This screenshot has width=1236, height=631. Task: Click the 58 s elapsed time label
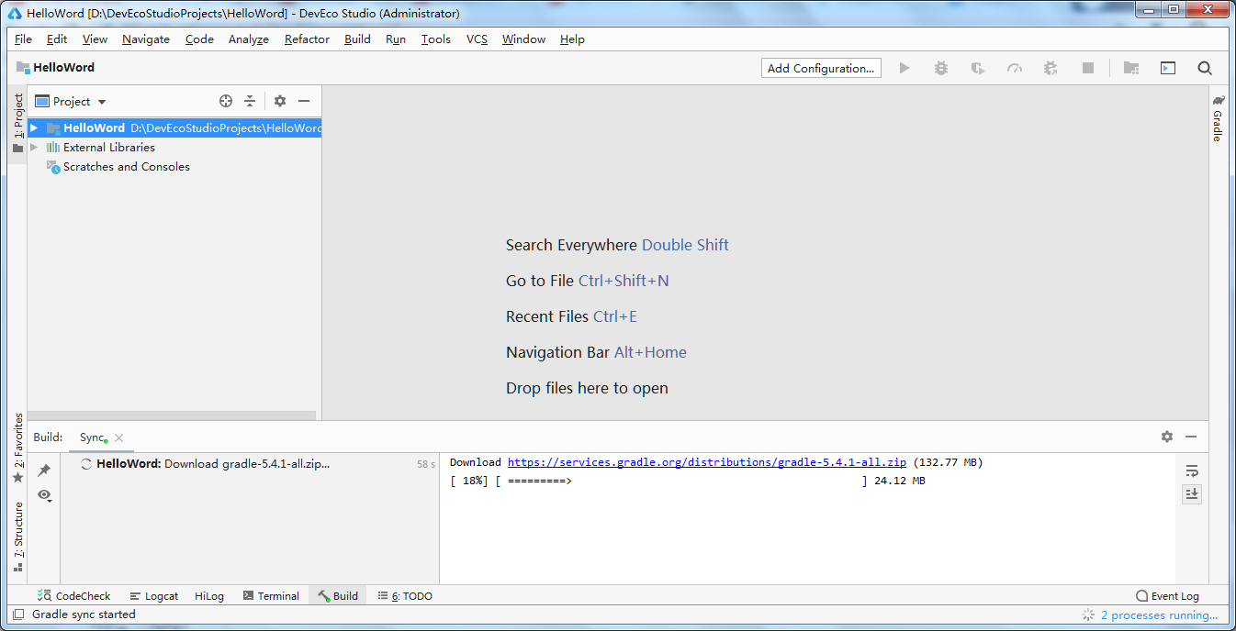pyautogui.click(x=426, y=464)
